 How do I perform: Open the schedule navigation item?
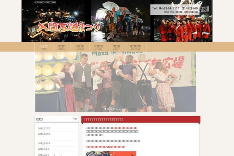[x=80, y=47]
